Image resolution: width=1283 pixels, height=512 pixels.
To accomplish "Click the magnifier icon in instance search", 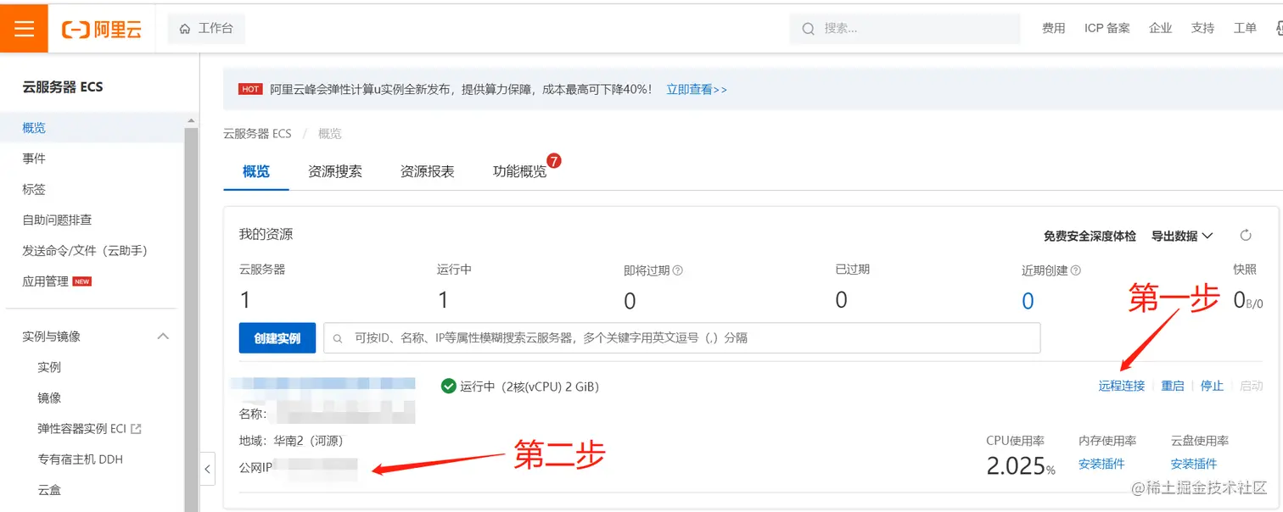I will 338,338.
